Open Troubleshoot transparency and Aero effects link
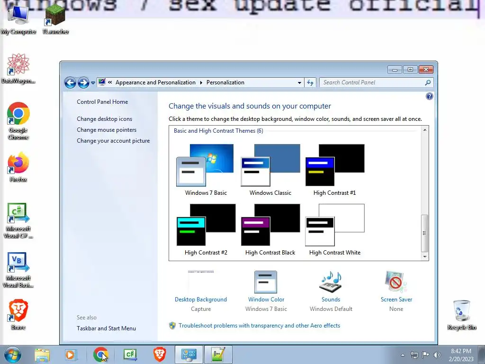Image resolution: width=485 pixels, height=364 pixels. click(259, 325)
